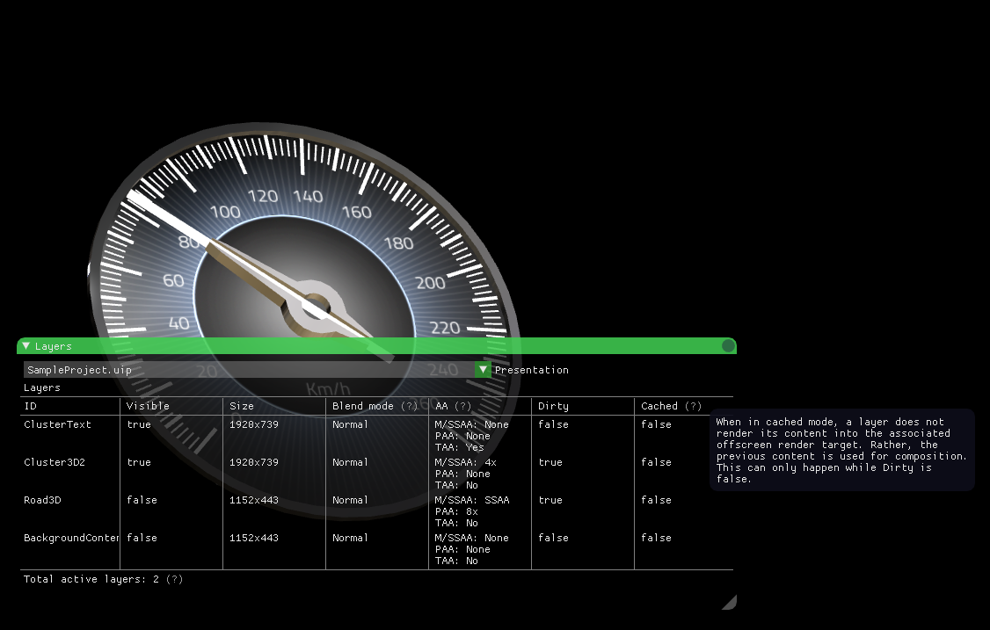Collapse the Layers window using title triangle
This screenshot has width=990, height=630.
(x=26, y=346)
